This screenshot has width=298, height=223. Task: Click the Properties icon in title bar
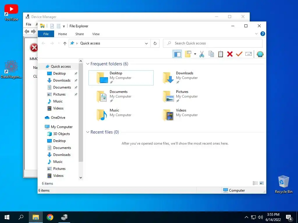[x=52, y=26]
